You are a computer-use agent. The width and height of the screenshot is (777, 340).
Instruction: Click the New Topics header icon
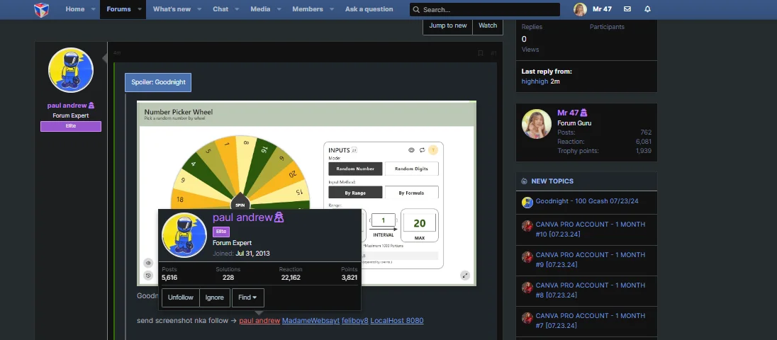pos(525,181)
